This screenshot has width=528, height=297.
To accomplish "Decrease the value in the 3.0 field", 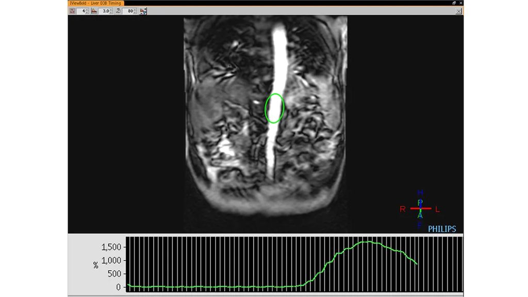I will (x=111, y=12).
